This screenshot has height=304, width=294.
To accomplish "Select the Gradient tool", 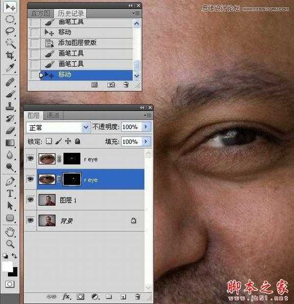I will (10, 142).
